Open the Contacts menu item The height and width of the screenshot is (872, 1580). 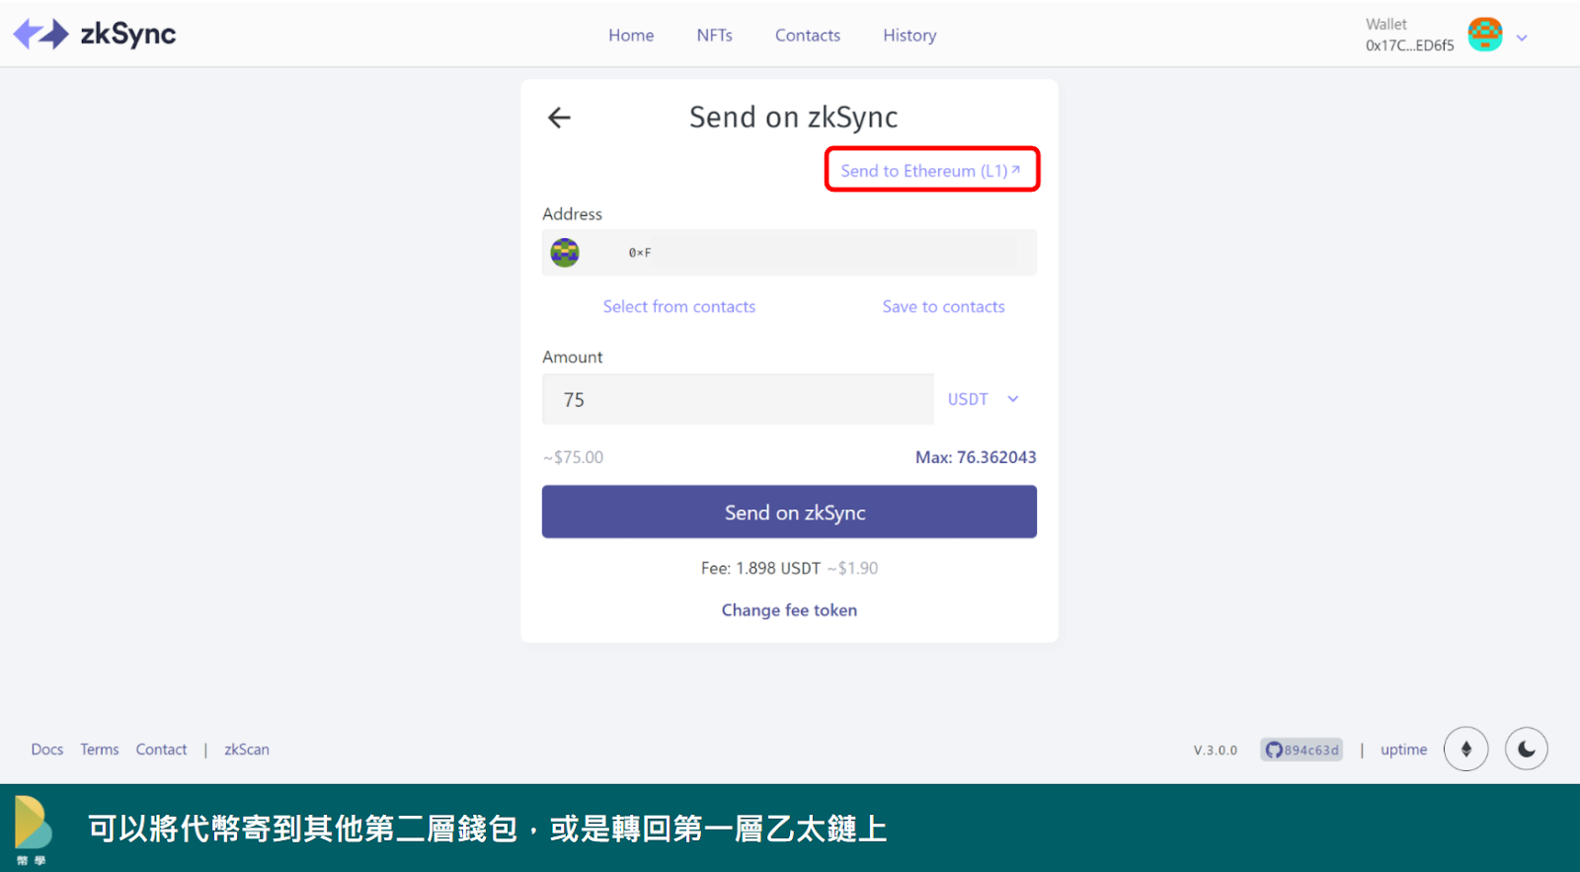[x=808, y=36]
